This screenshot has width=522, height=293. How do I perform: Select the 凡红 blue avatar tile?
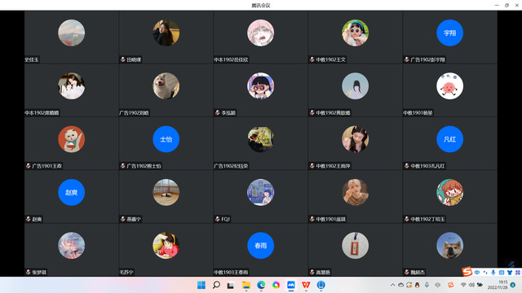(449, 139)
